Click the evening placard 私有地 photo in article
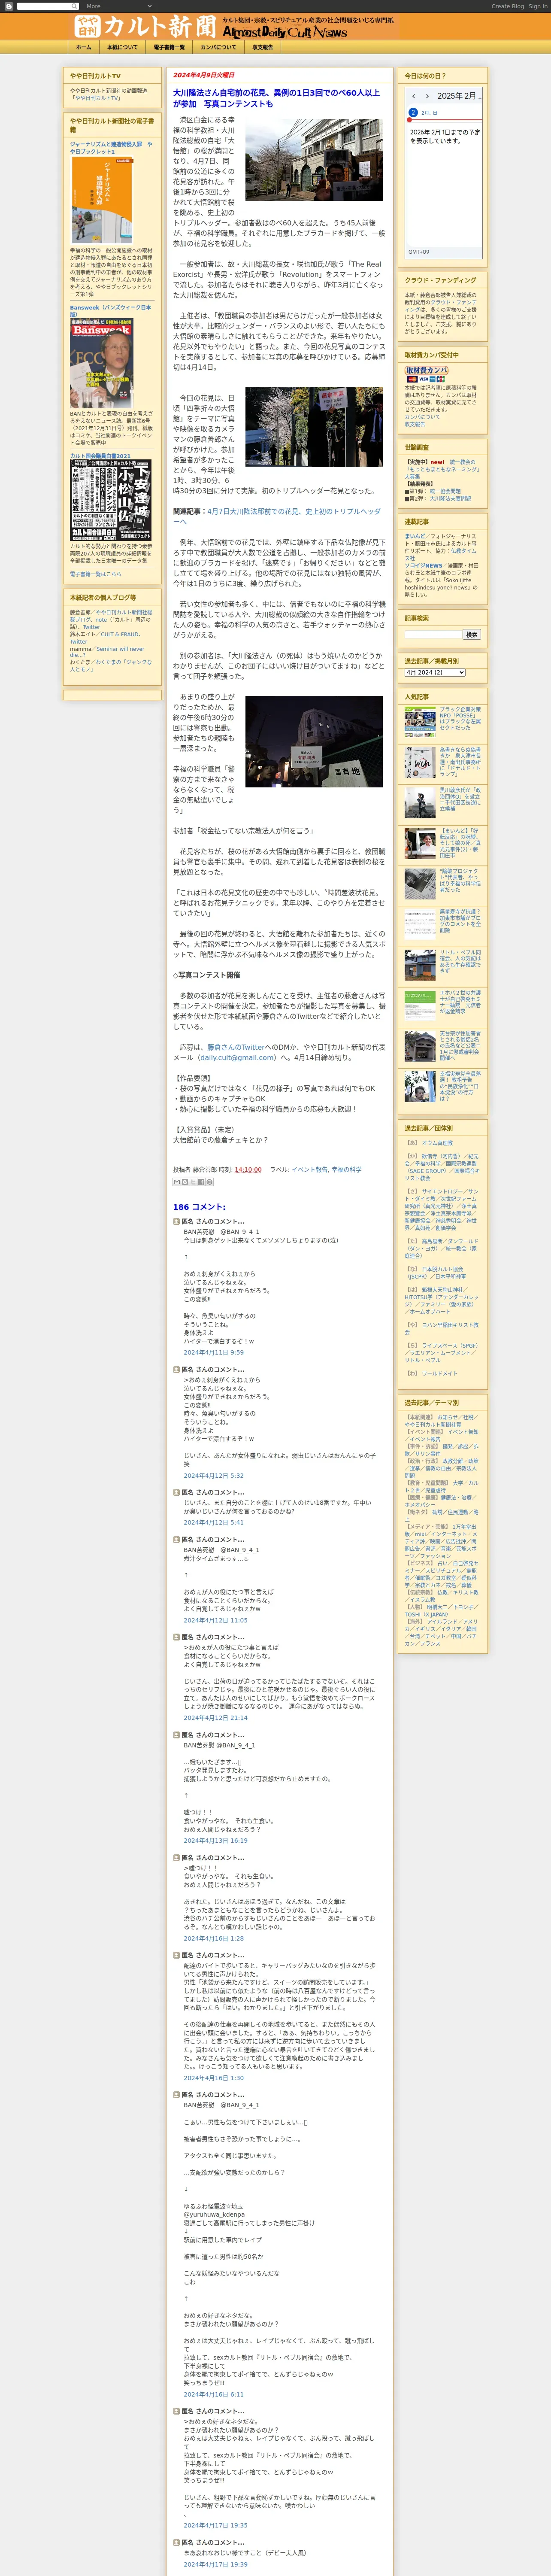This screenshot has height=2576, width=551. click(x=314, y=742)
